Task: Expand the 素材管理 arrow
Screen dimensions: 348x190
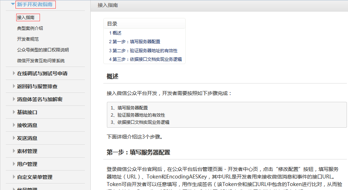Action: (14, 151)
